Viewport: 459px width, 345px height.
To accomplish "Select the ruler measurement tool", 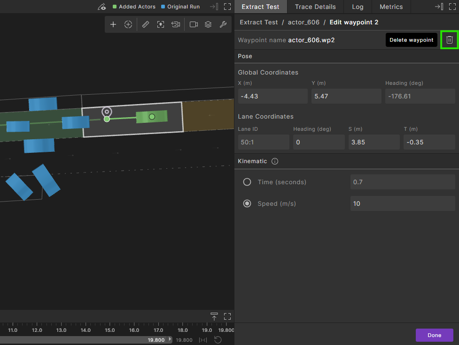I will (x=146, y=24).
